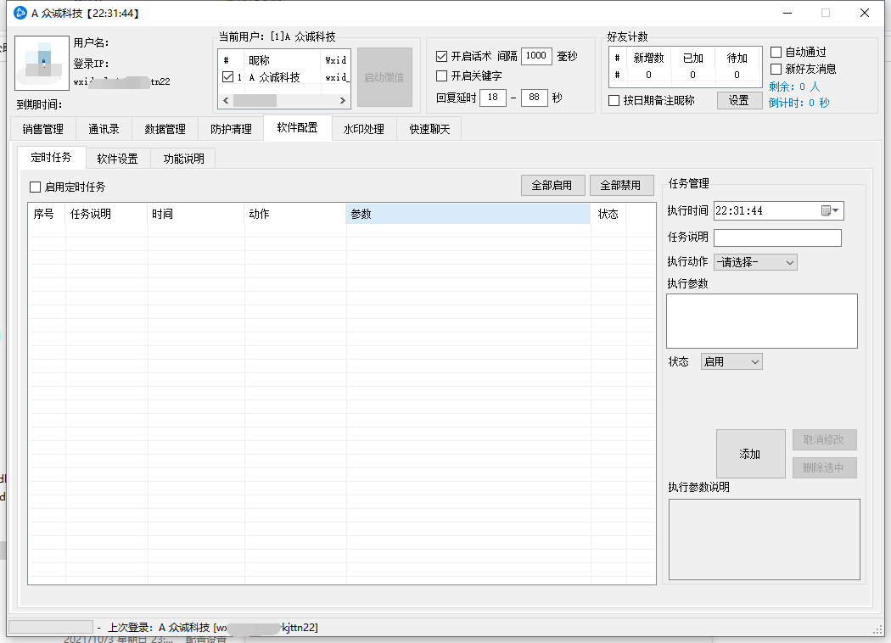Click the app logo icon in title bar

20,13
